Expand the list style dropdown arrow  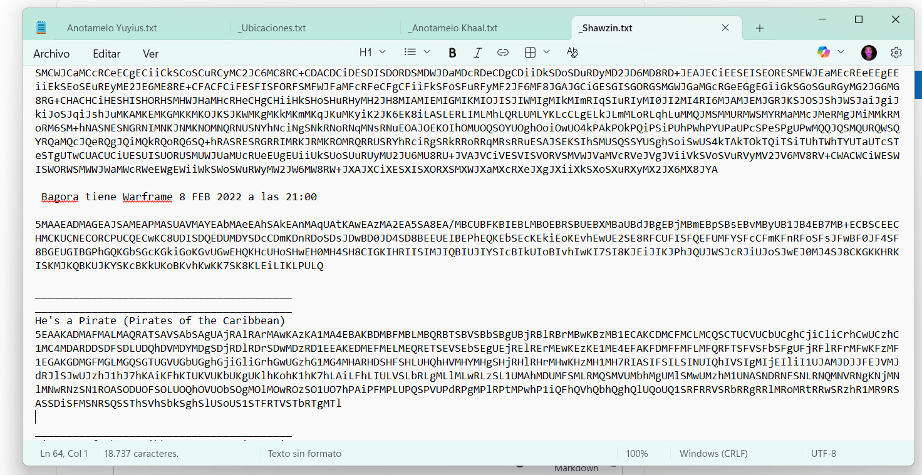[427, 52]
